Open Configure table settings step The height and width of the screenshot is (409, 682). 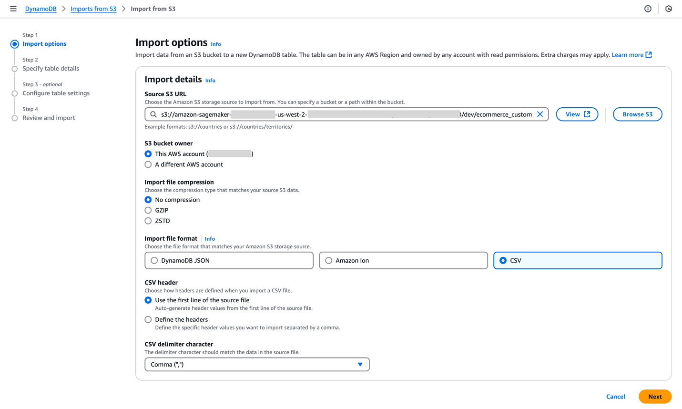[x=56, y=93]
